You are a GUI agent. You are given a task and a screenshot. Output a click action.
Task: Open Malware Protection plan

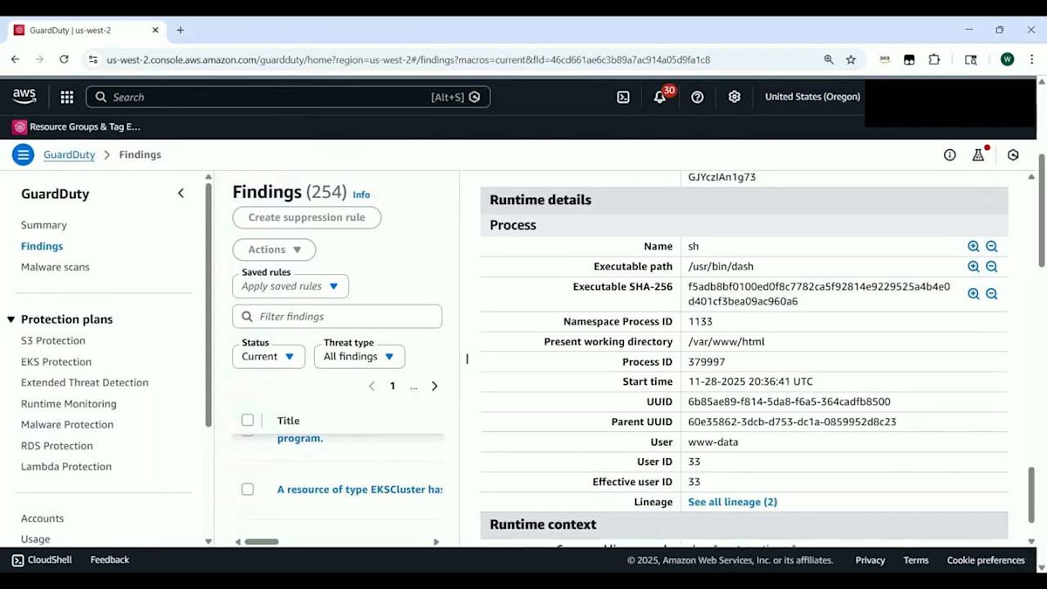[67, 425]
